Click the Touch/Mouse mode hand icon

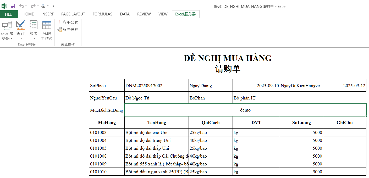[43, 6]
